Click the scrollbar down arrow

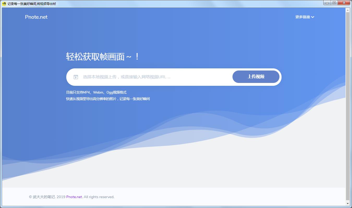[348, 203]
